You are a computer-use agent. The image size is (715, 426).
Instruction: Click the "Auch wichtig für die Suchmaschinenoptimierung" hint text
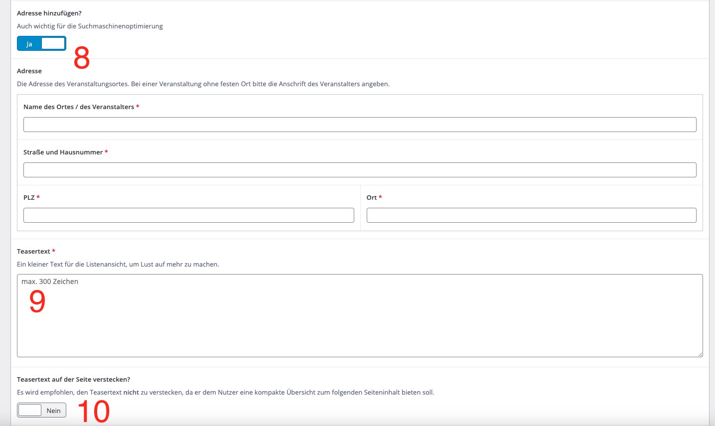90,26
